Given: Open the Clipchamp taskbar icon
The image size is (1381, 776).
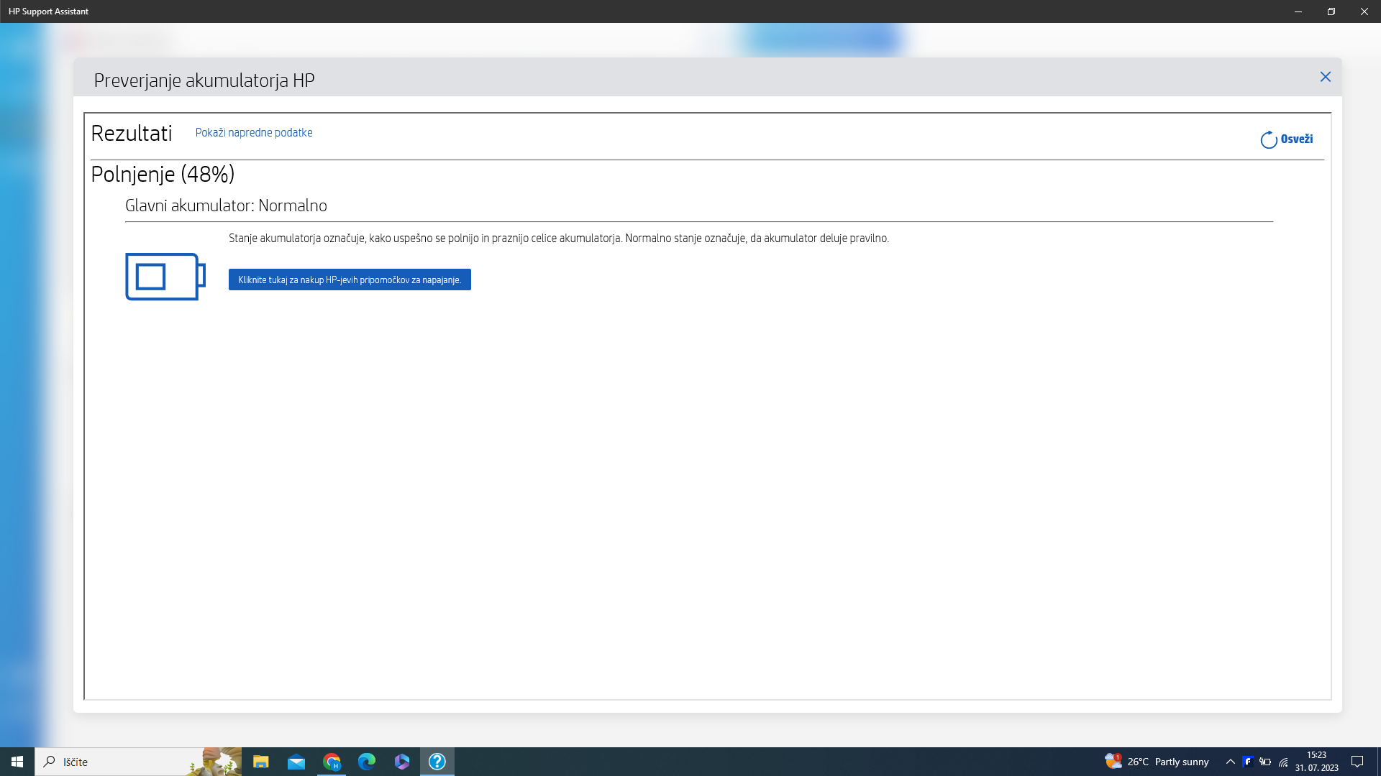Looking at the screenshot, I should coord(402,762).
